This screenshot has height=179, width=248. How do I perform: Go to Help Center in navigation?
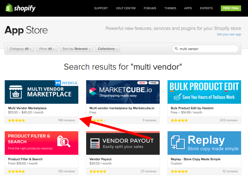(126, 8)
